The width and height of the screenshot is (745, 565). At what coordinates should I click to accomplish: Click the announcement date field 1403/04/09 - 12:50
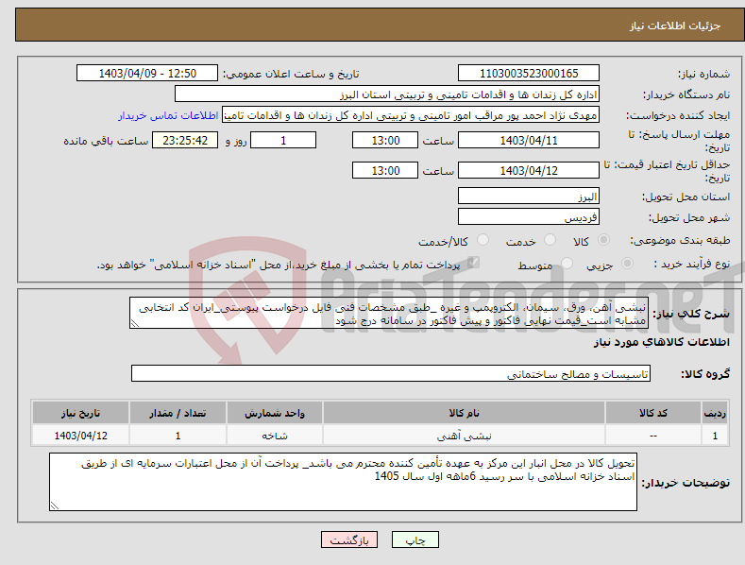(147, 74)
